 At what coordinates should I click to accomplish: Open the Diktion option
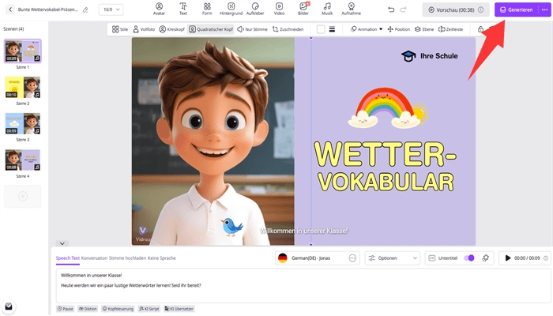pyautogui.click(x=88, y=309)
